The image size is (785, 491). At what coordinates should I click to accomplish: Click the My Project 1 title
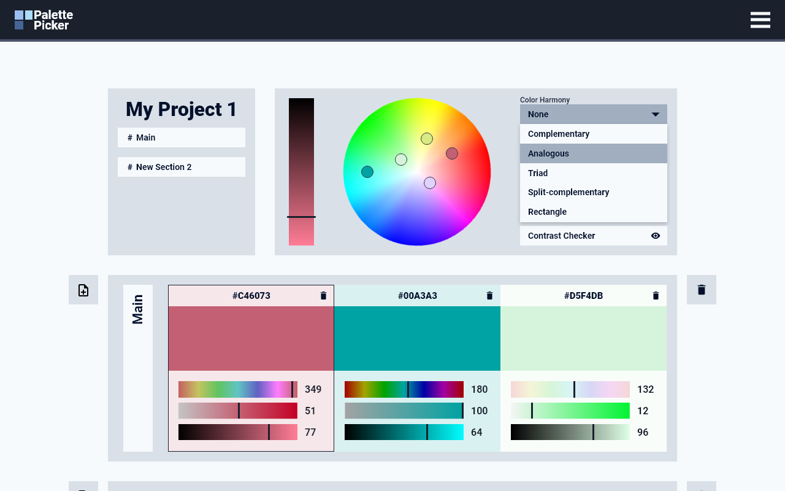[x=181, y=109]
